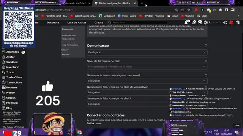Click the help icon beside Nível de filtragem do chat
Viewport: 243px width, 136px height.
[206, 61]
